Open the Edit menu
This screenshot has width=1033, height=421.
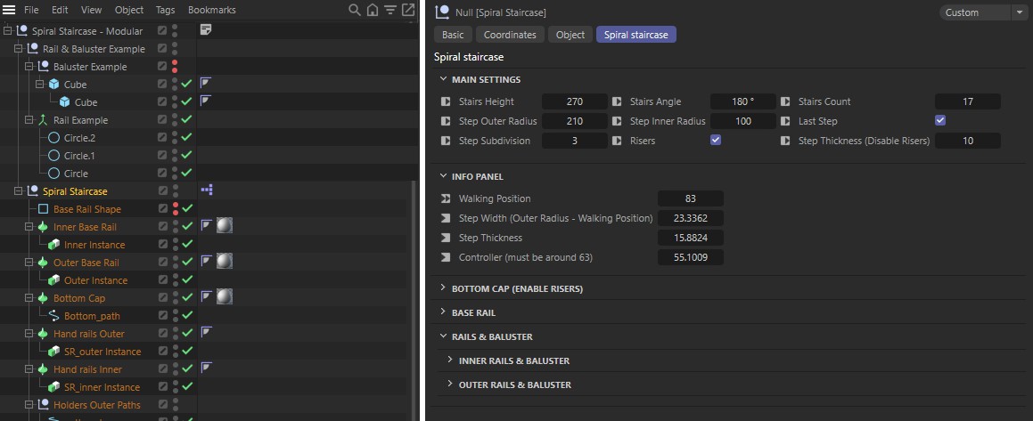tap(60, 10)
